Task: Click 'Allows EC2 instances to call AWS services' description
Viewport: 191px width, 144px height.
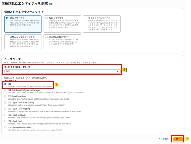Action: (x=30, y=87)
